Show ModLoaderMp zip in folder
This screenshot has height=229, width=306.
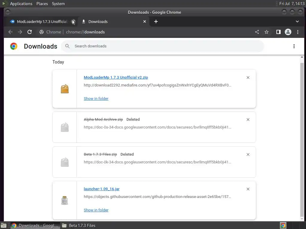96,98
